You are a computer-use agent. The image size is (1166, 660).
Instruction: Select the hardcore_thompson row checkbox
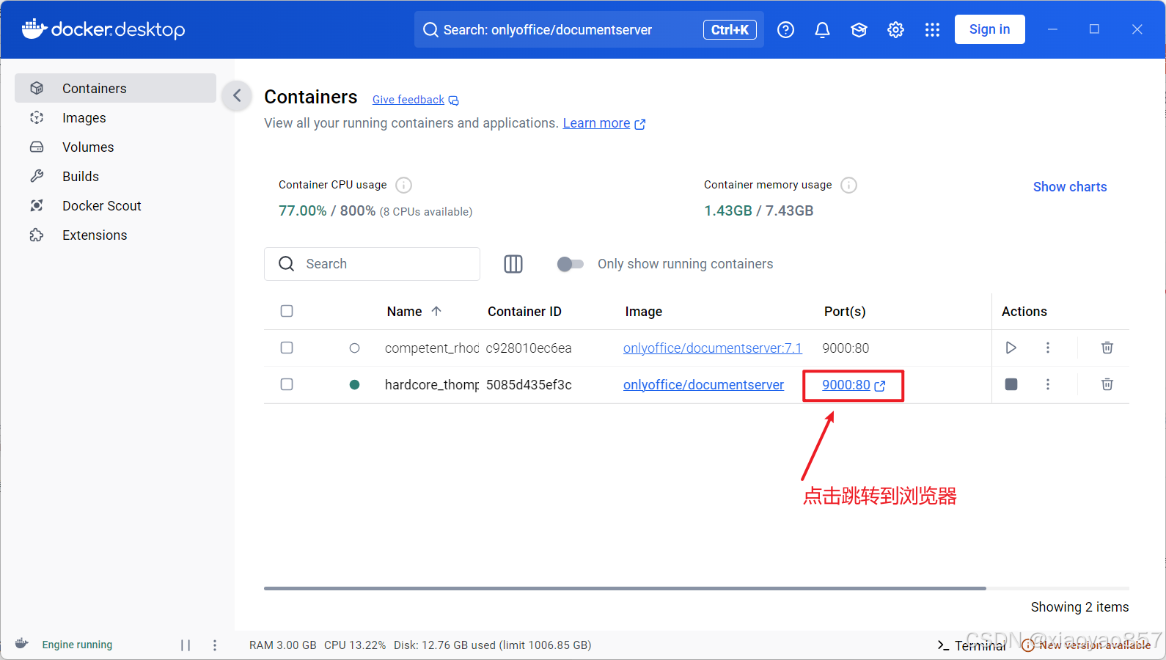coord(287,384)
